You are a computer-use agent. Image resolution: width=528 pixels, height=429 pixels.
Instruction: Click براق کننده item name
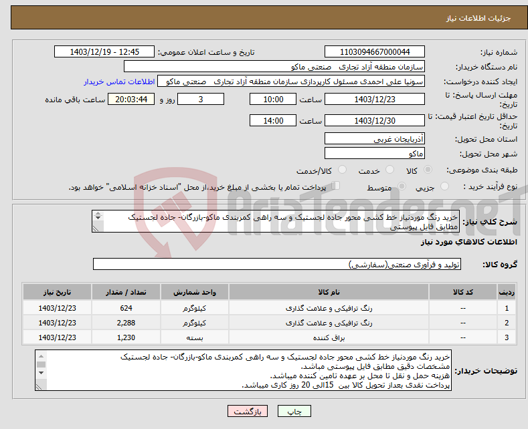pos(329,337)
